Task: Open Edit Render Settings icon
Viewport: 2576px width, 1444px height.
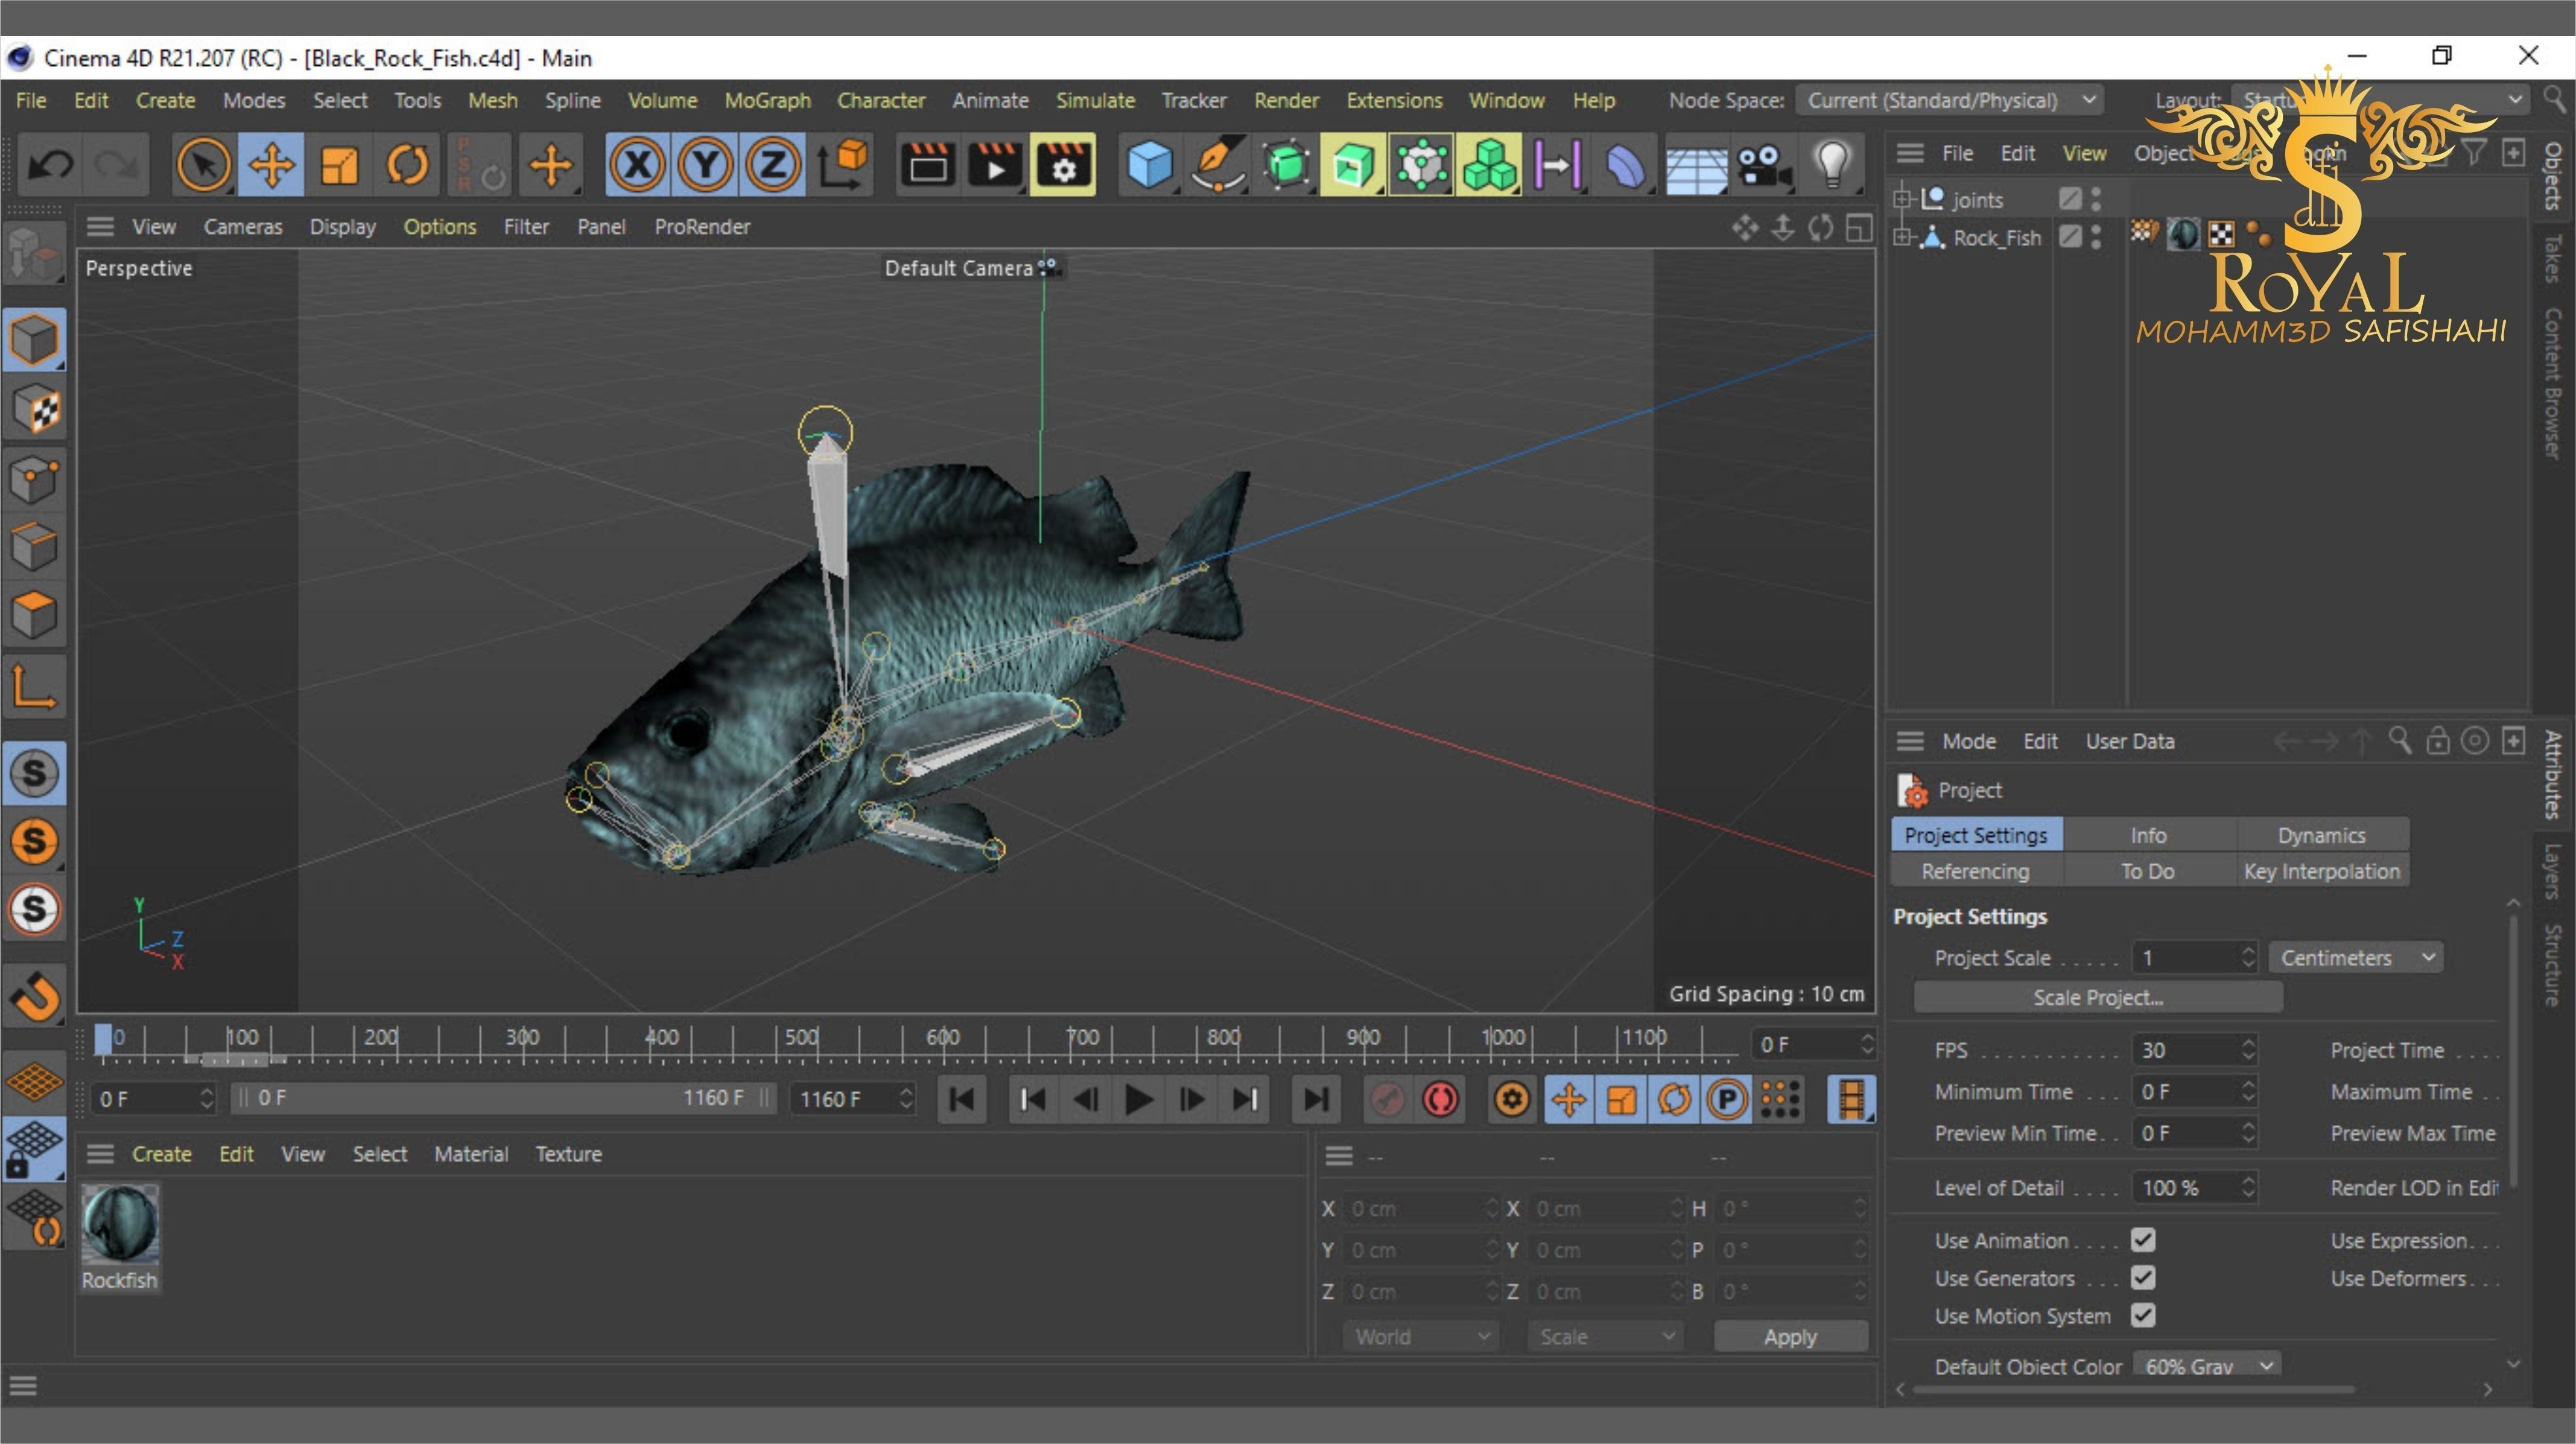Action: pos(1062,165)
